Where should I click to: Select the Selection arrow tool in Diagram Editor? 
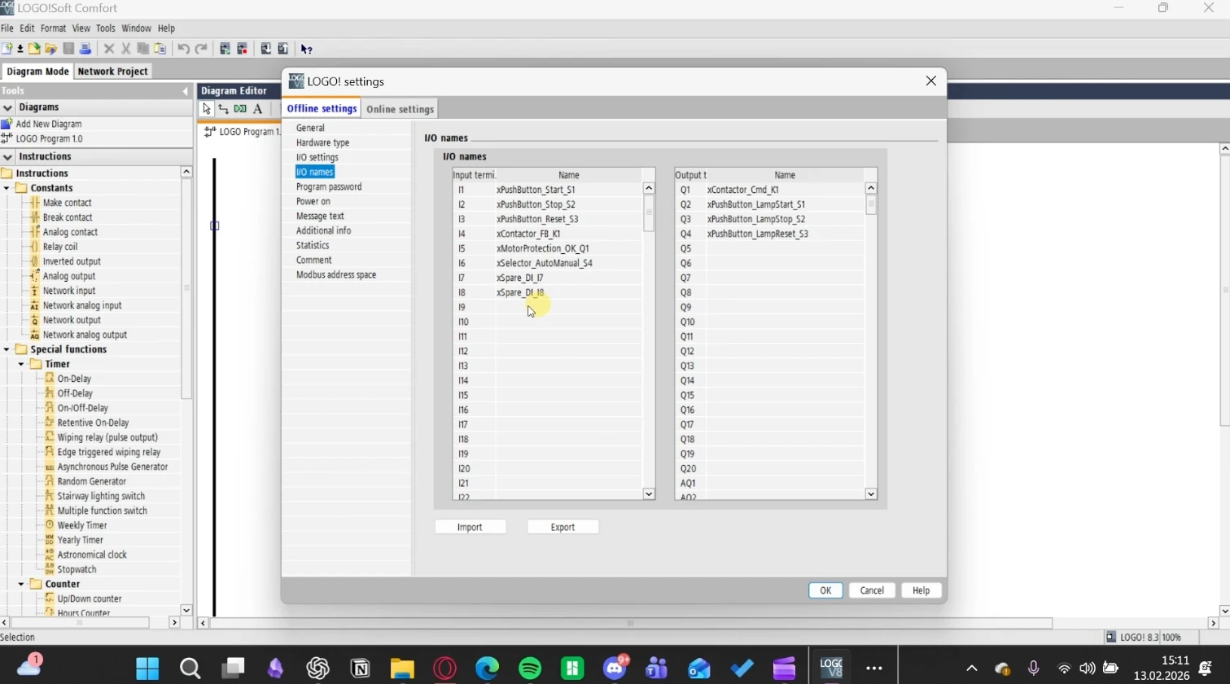(207, 108)
